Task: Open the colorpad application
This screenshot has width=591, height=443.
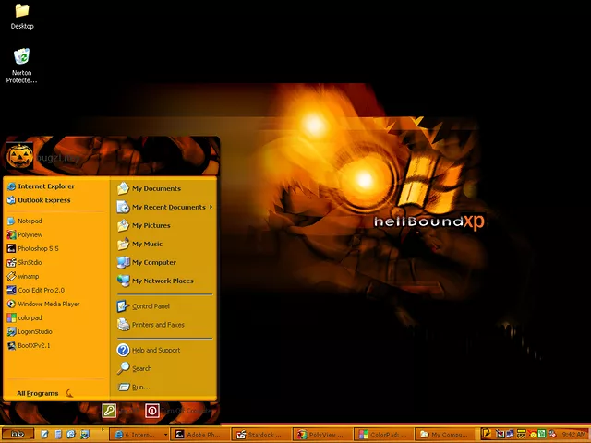Action: 29,317
